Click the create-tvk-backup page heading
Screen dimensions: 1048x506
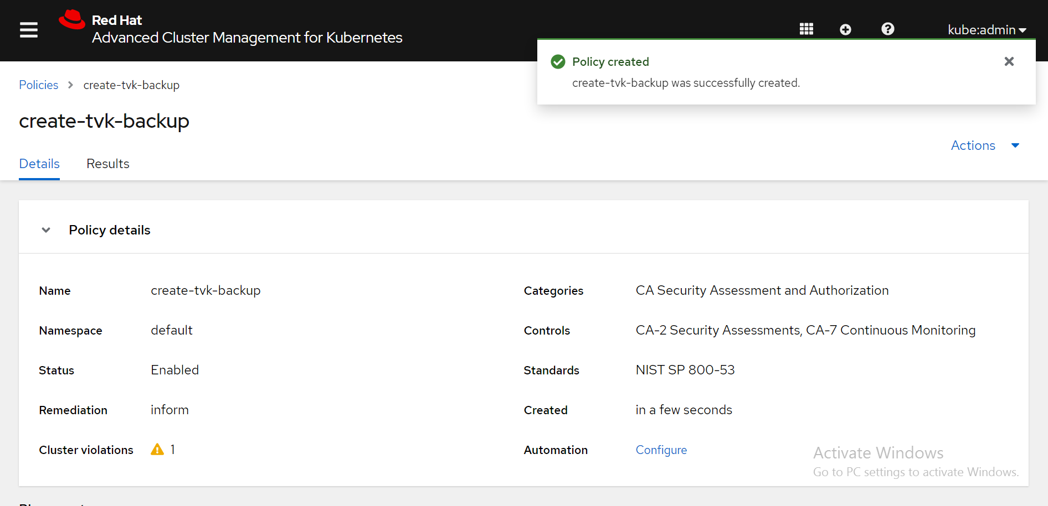click(x=104, y=121)
